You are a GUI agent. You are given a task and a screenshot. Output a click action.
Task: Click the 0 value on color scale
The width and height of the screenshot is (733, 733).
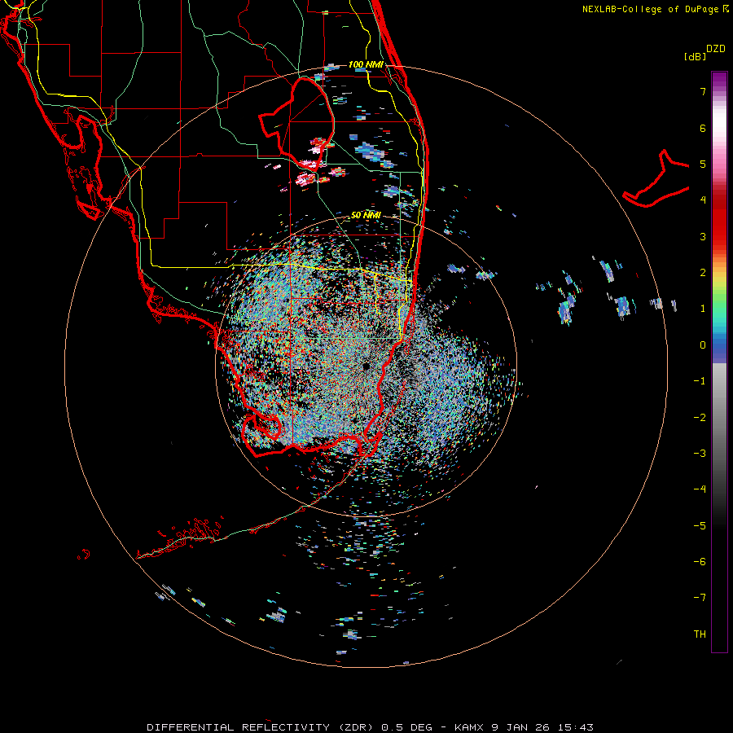703,345
